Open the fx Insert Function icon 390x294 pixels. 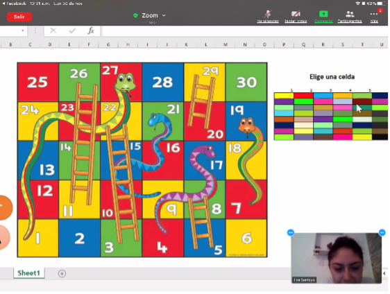tap(91, 31)
